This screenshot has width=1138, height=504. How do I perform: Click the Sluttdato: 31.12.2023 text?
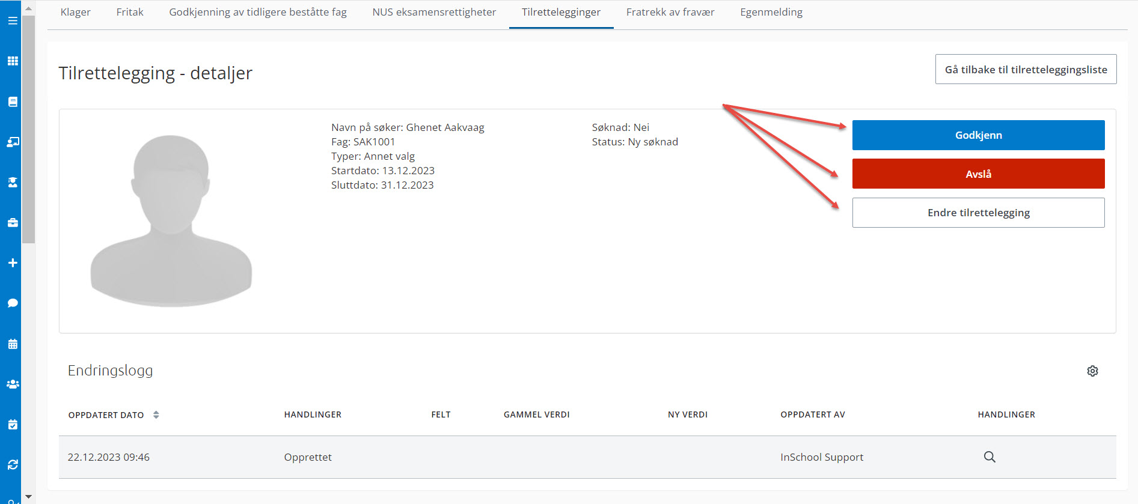click(382, 185)
